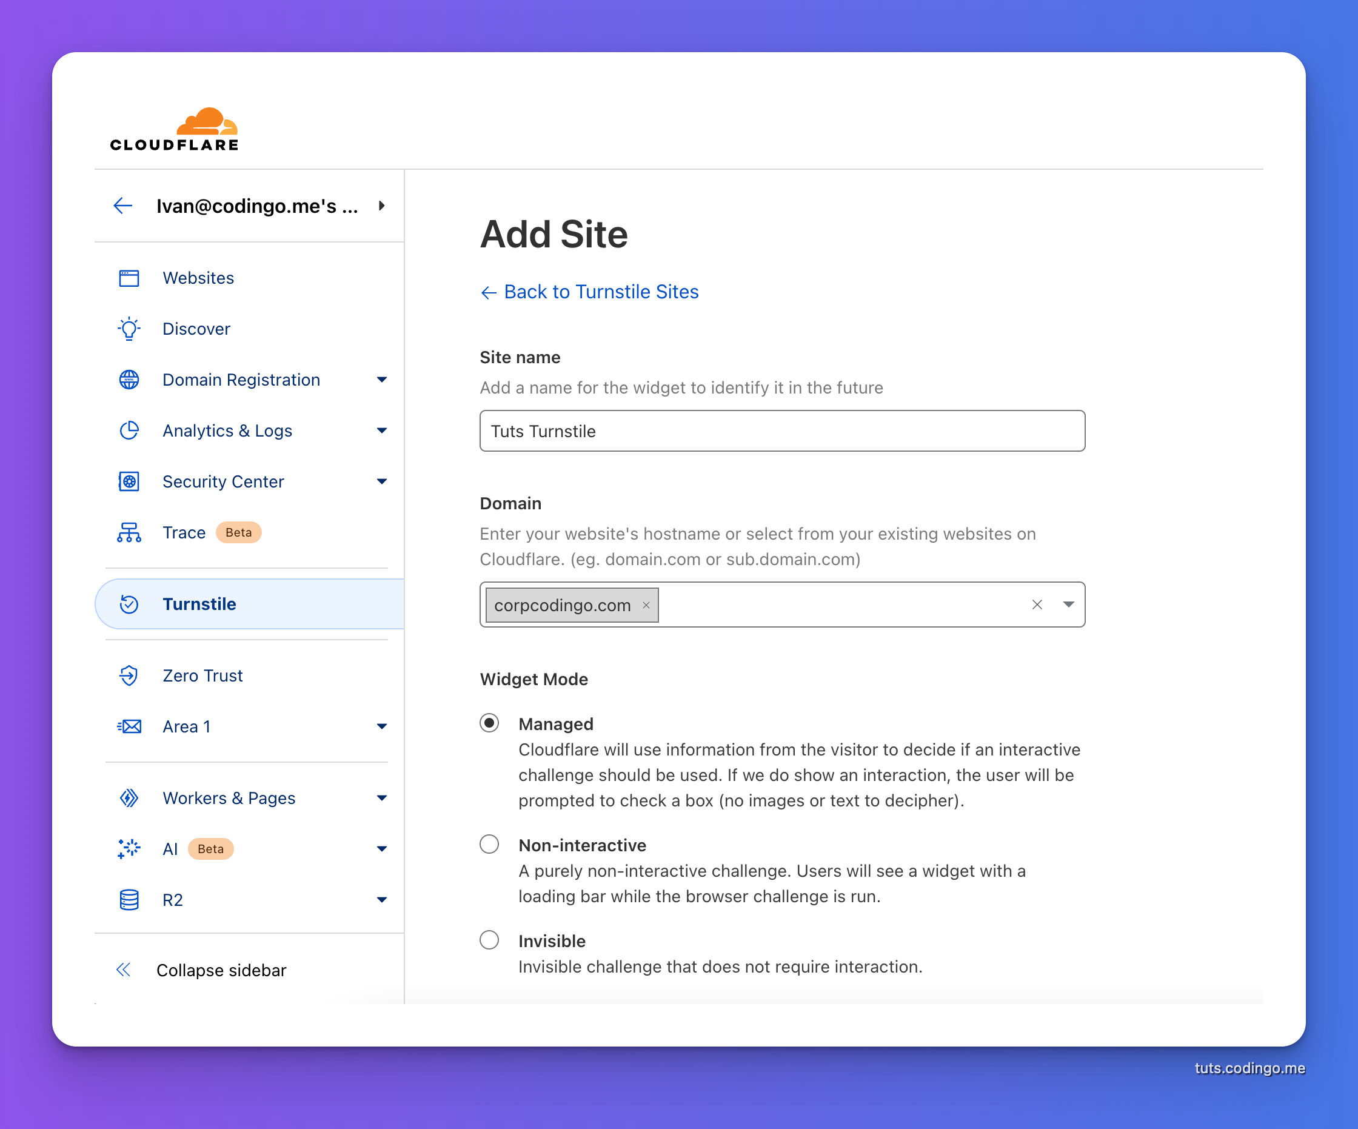Screen dimensions: 1358x1129
Task: Click the Site name input field
Action: coord(782,430)
